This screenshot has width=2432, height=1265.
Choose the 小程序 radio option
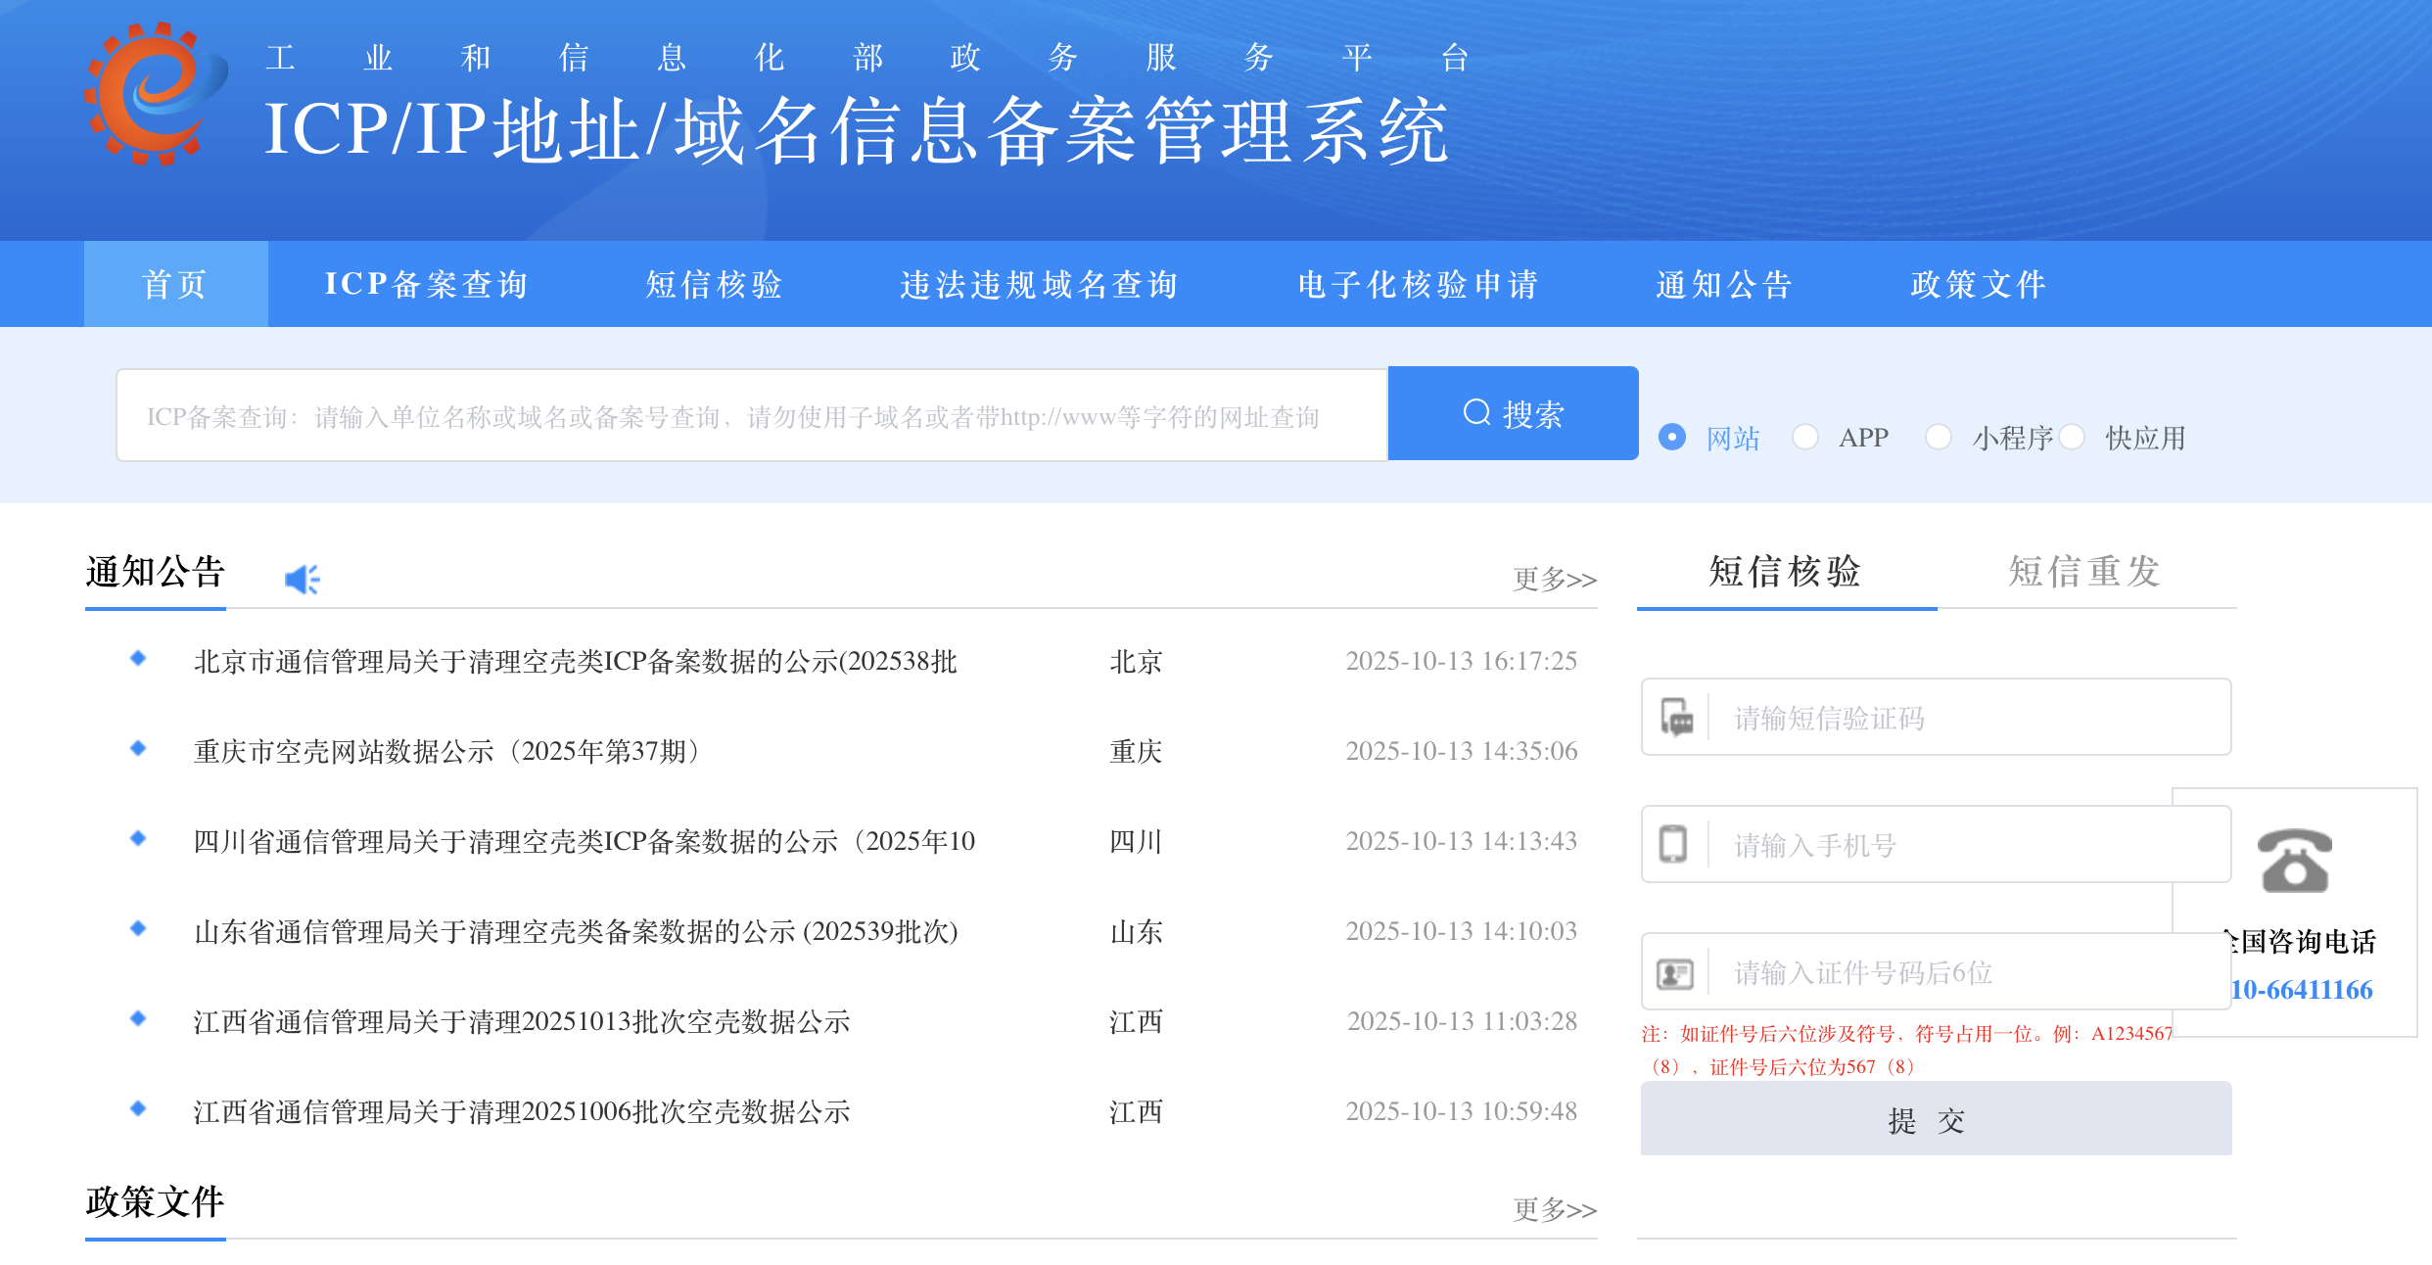coord(1938,437)
